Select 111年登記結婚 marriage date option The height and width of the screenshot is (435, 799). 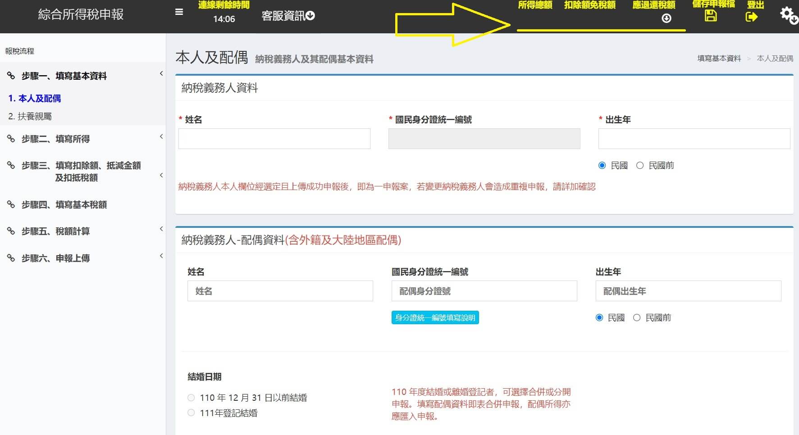191,412
